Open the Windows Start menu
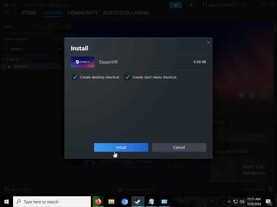This screenshot has height=207, width=277. (x=6, y=202)
